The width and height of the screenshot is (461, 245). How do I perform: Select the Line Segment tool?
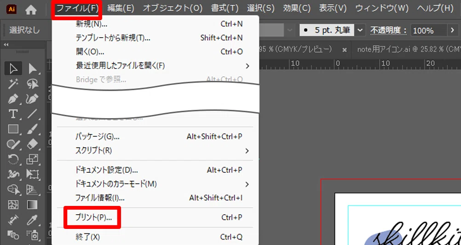point(32,114)
